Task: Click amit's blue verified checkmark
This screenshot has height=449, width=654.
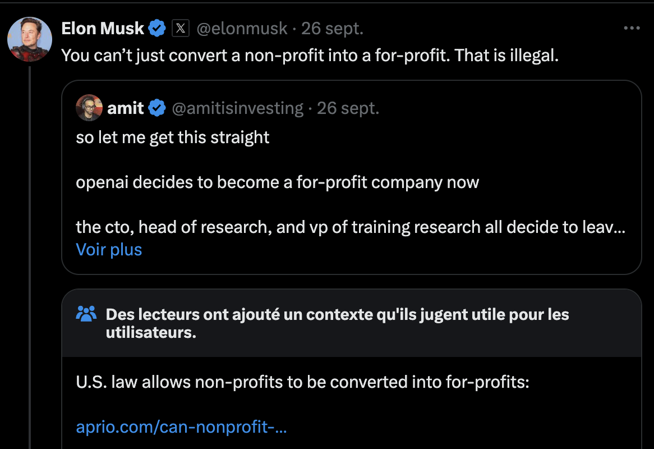Action: click(157, 108)
